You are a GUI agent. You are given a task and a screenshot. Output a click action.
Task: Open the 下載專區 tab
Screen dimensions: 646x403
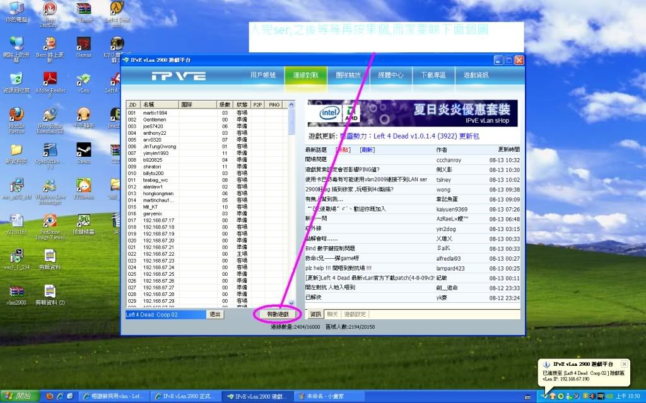point(433,76)
